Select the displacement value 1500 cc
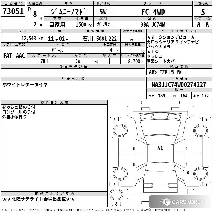The image size is (213, 213). pyautogui.click(x=84, y=24)
